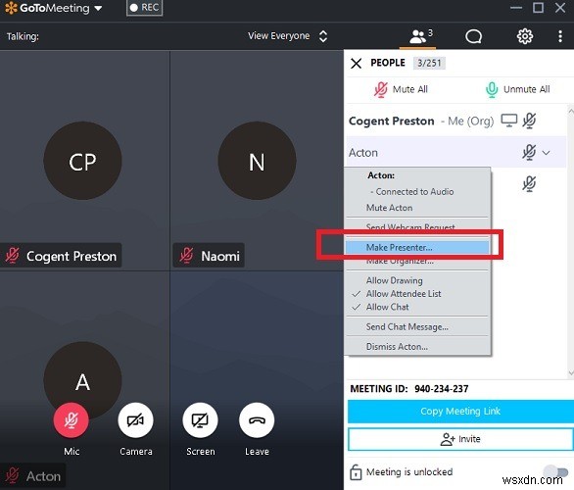Click the REC recording button
Image resolution: width=574 pixels, height=490 pixels.
click(x=145, y=8)
